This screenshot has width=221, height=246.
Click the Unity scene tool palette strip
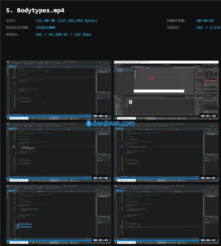135,75
